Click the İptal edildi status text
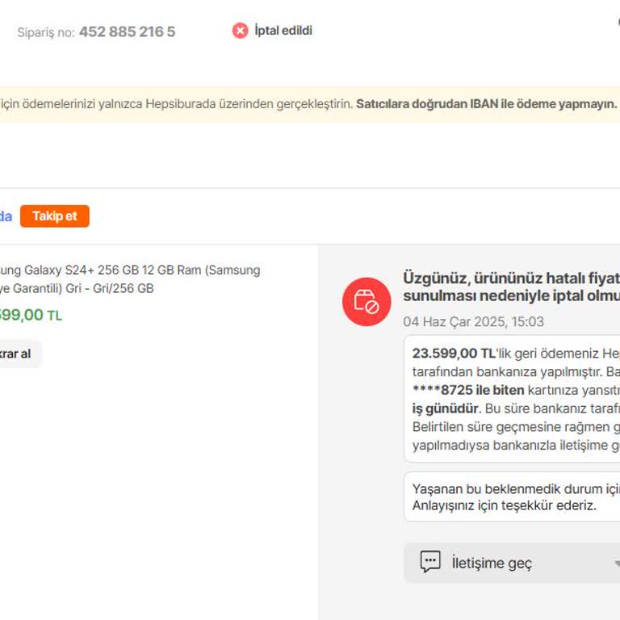The width and height of the screenshot is (620, 620). tap(283, 31)
